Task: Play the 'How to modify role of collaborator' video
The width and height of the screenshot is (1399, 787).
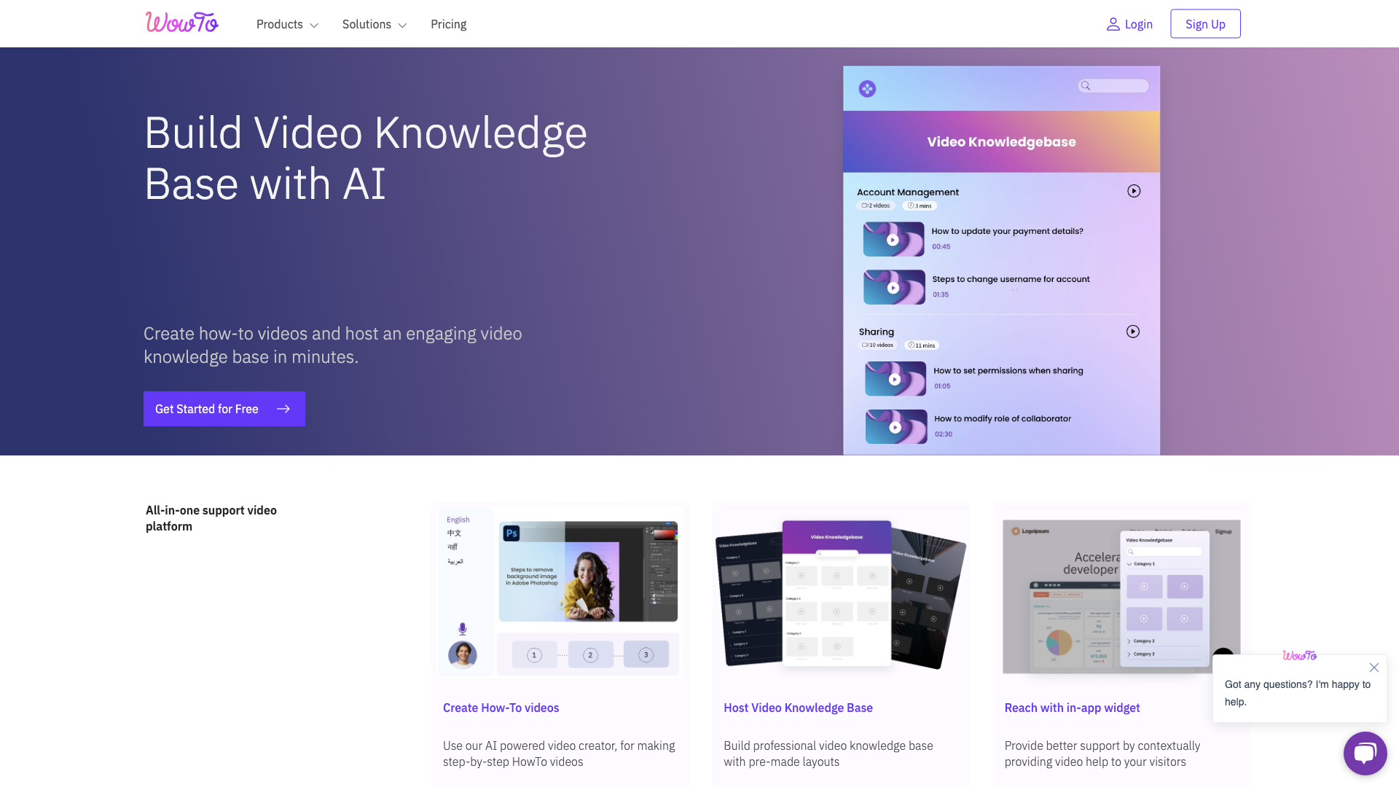Action: tap(894, 426)
